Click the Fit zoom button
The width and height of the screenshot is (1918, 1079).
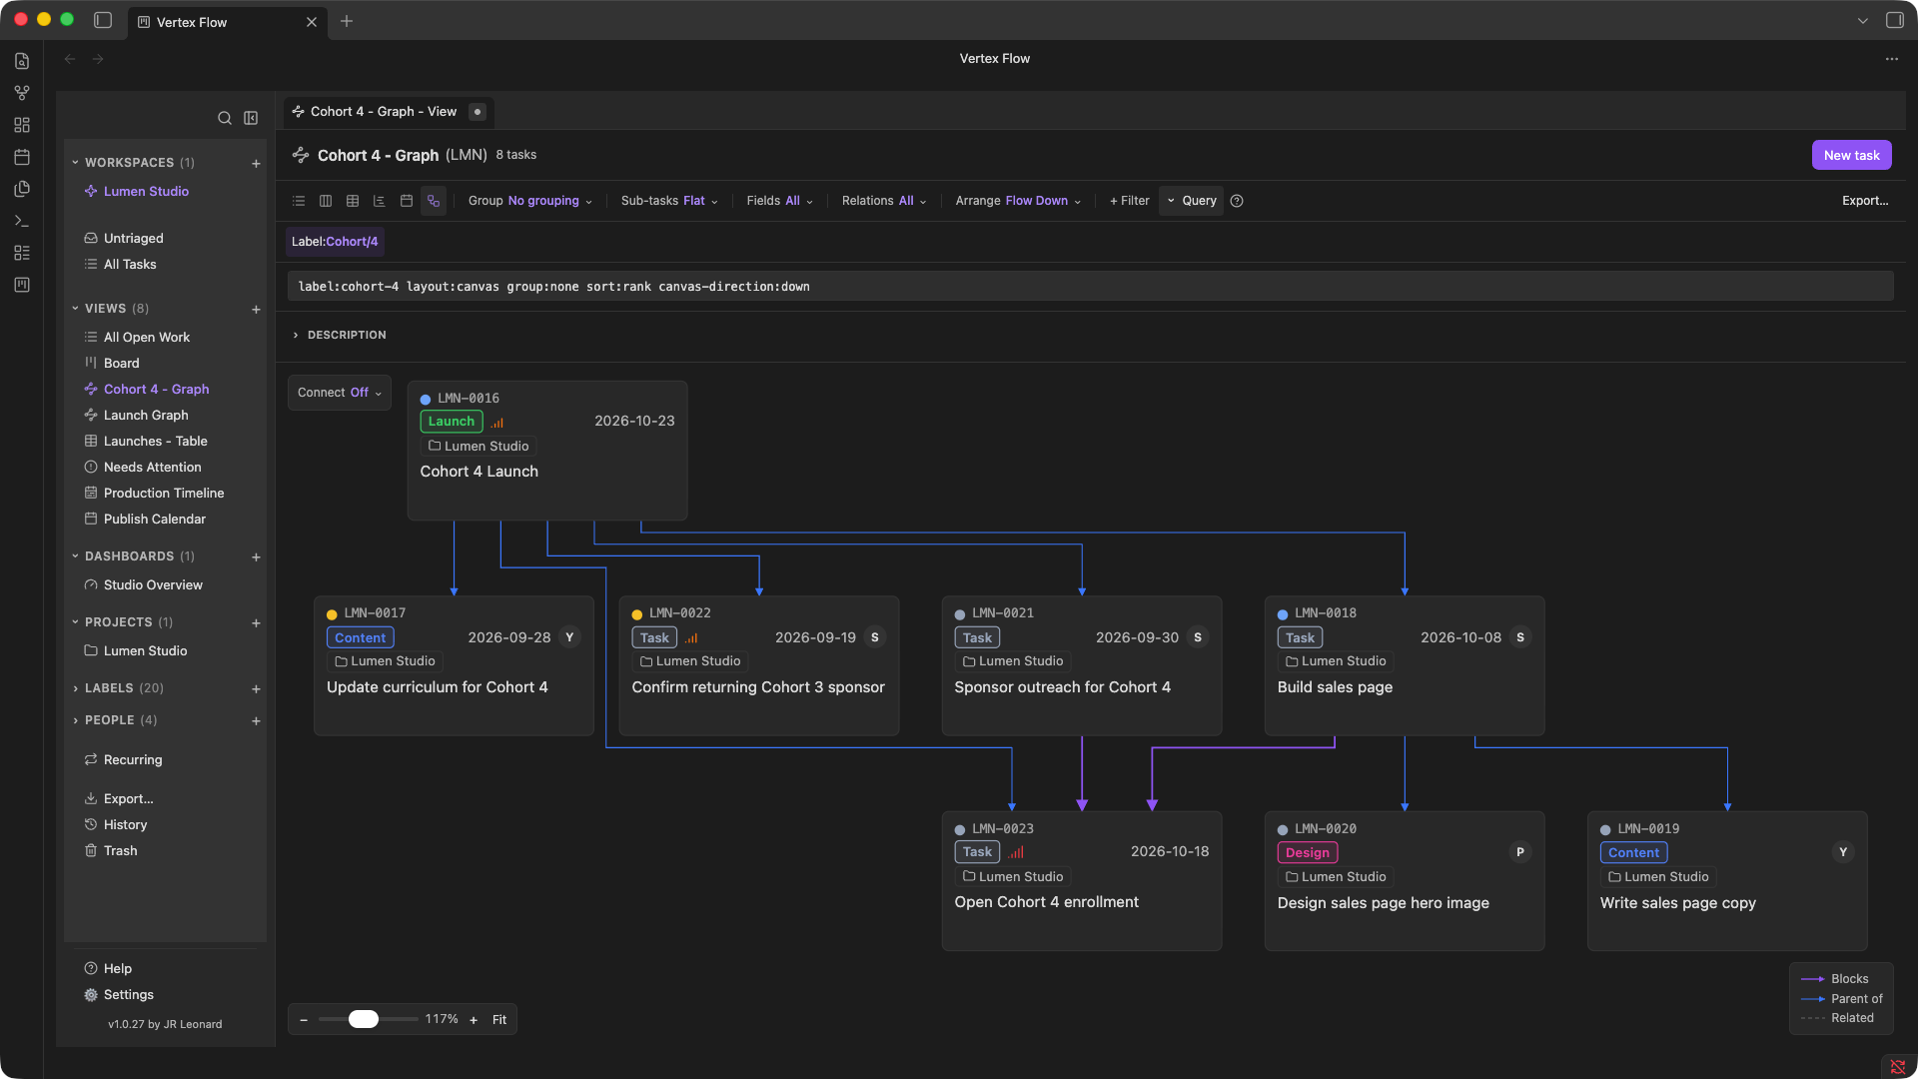499,1020
